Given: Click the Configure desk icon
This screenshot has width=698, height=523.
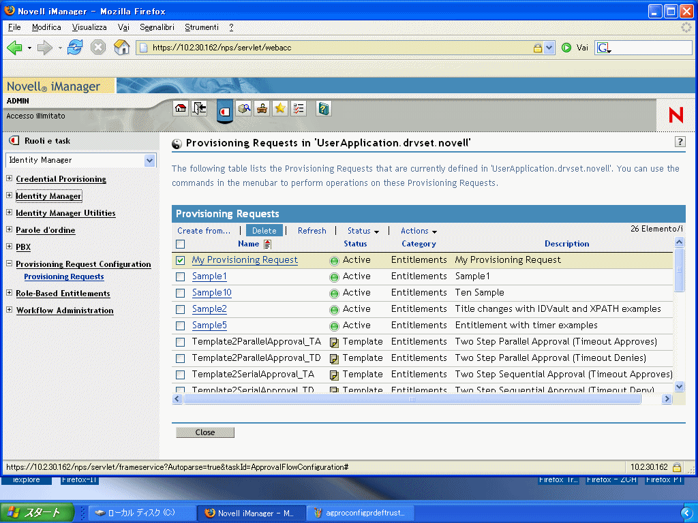Looking at the screenshot, I should [262, 109].
